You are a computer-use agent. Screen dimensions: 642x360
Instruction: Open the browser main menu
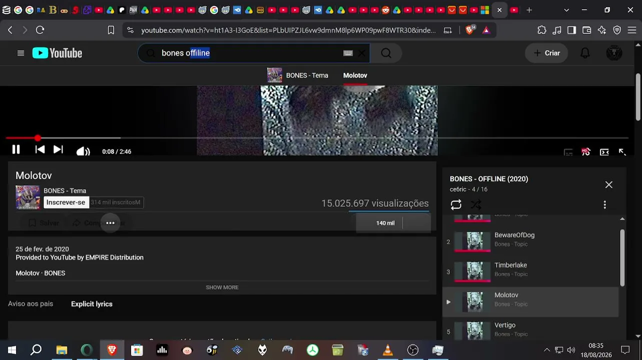click(x=631, y=30)
